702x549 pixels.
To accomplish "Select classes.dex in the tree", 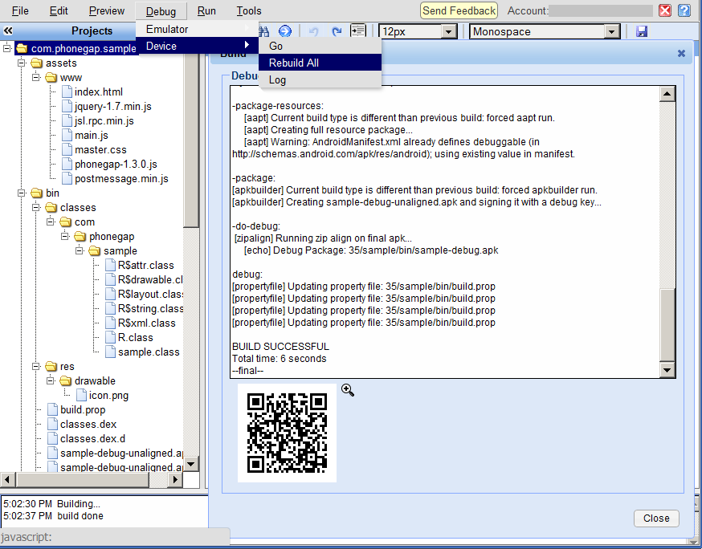I will coord(88,424).
